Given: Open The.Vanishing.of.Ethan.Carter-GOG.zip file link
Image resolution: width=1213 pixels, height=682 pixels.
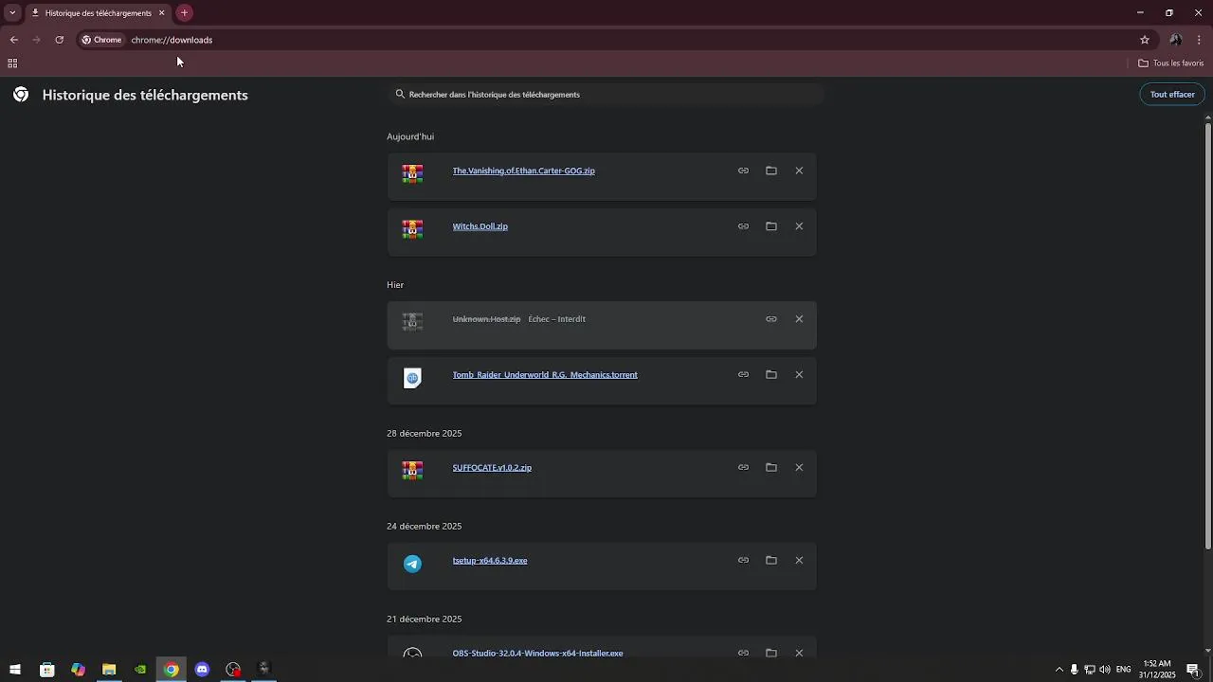Looking at the screenshot, I should click(x=523, y=170).
